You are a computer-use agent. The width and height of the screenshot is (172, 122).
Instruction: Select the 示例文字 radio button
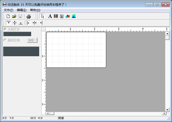click(5, 29)
